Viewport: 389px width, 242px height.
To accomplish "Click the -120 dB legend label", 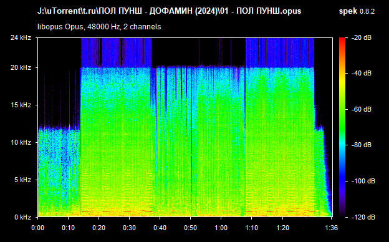I will click(363, 217).
